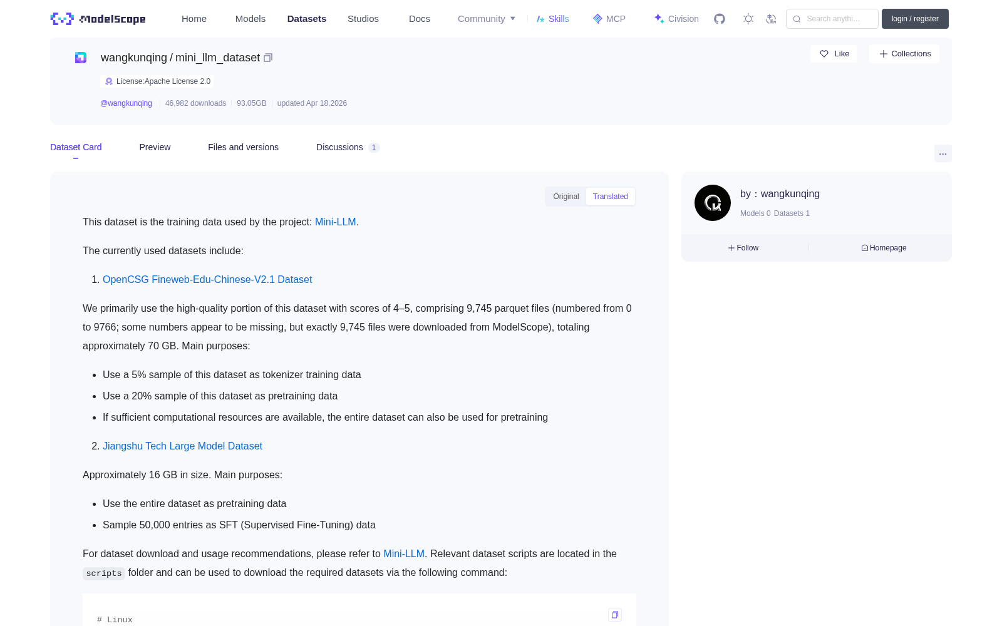
Task: Open MCP from the navigation bar
Action: click(609, 19)
